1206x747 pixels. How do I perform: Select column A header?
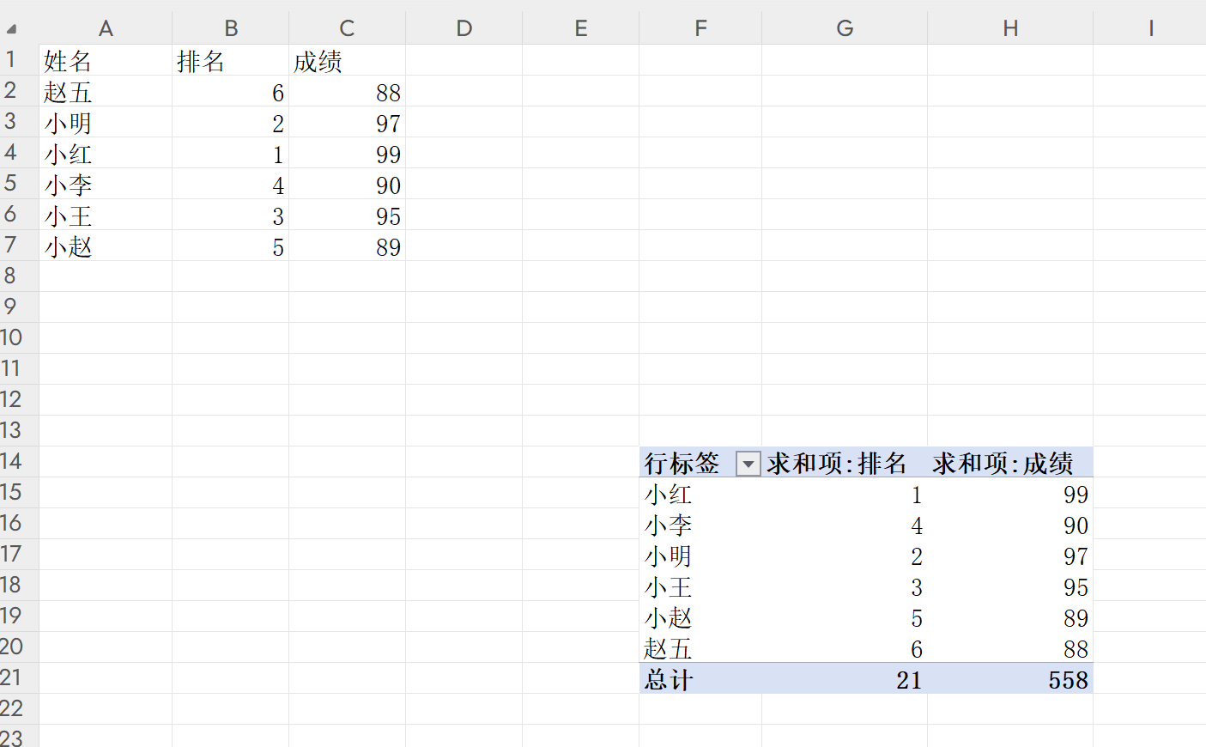[106, 28]
